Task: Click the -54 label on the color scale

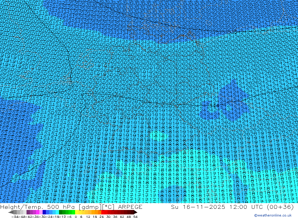Action: tap(15, 217)
